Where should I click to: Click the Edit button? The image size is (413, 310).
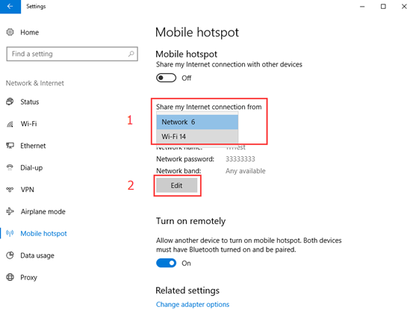point(177,185)
